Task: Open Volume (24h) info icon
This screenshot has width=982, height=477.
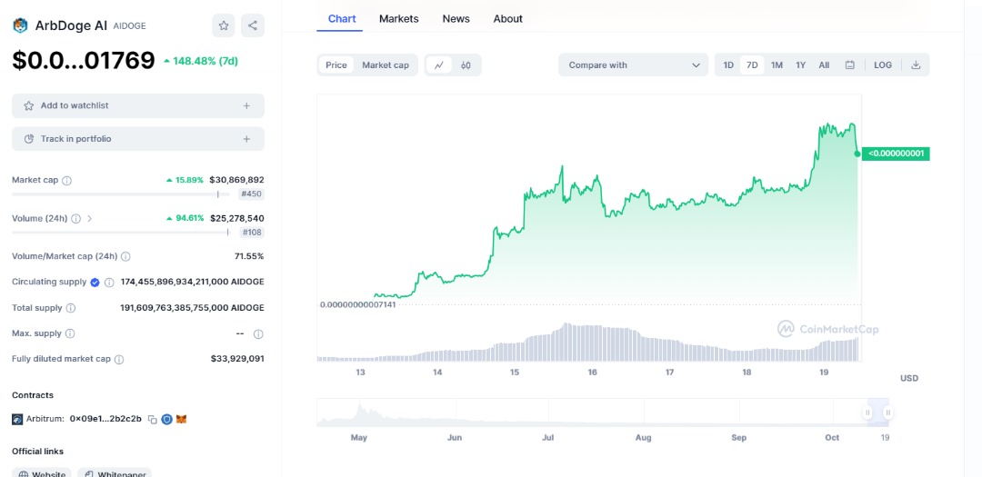Action: click(x=75, y=219)
